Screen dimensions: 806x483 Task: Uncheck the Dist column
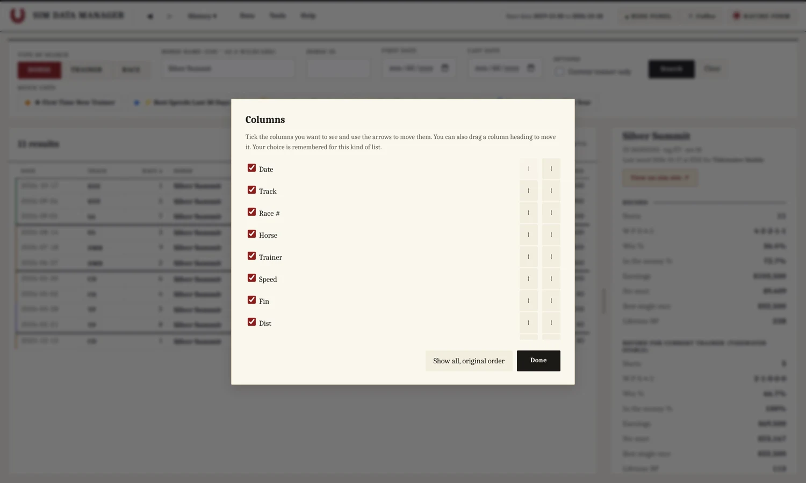tap(251, 322)
